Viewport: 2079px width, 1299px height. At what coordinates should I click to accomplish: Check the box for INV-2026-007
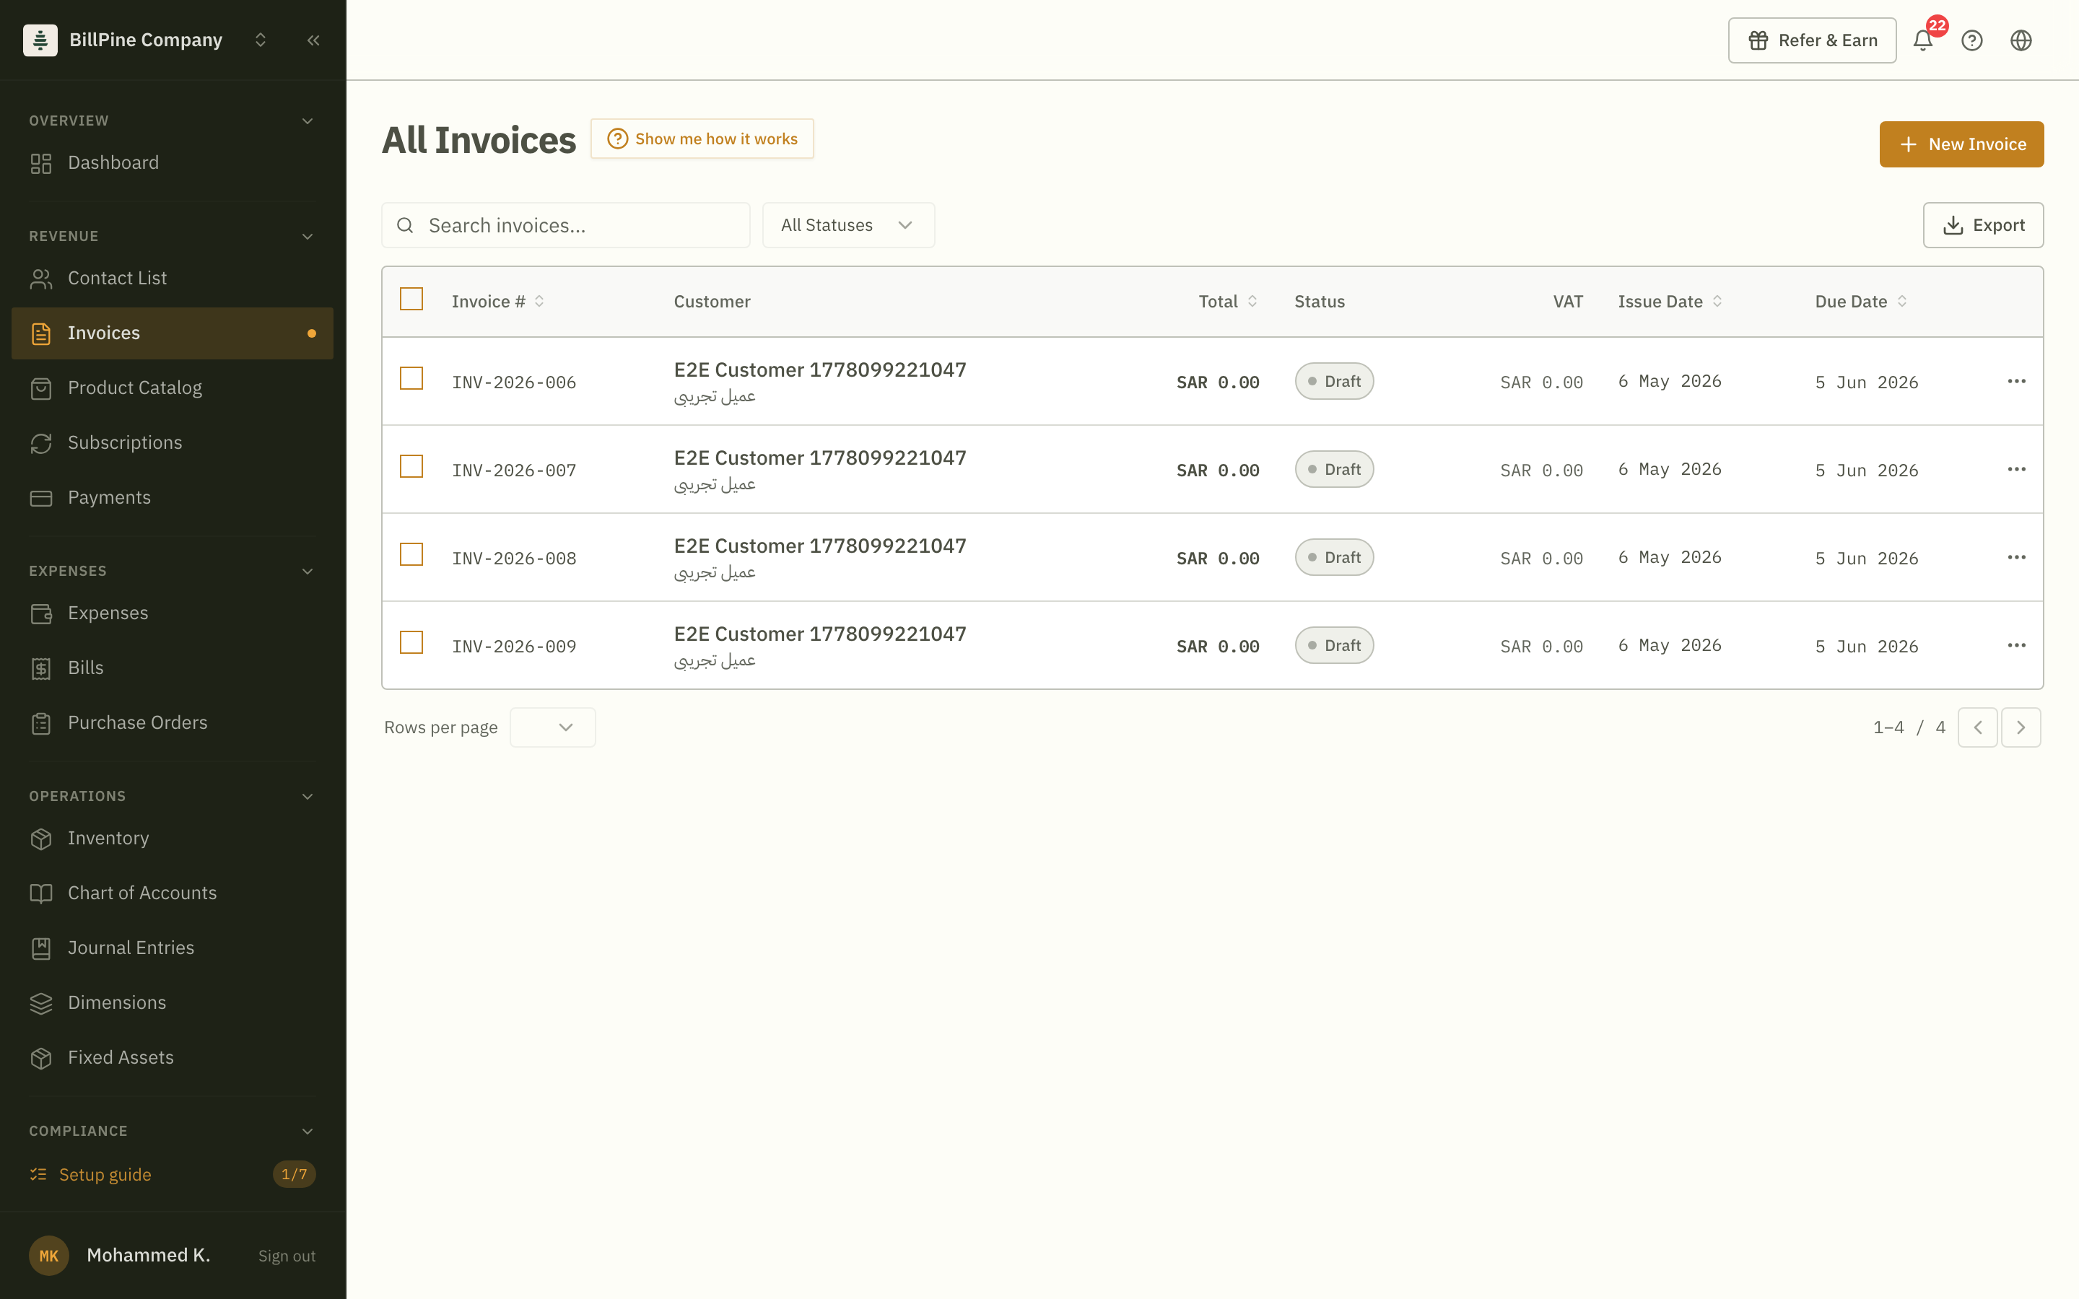click(x=411, y=466)
